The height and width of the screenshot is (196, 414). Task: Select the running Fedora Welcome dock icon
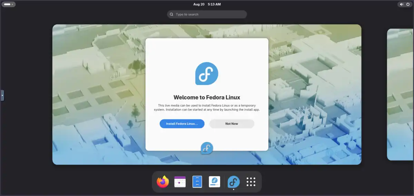[x=234, y=182]
